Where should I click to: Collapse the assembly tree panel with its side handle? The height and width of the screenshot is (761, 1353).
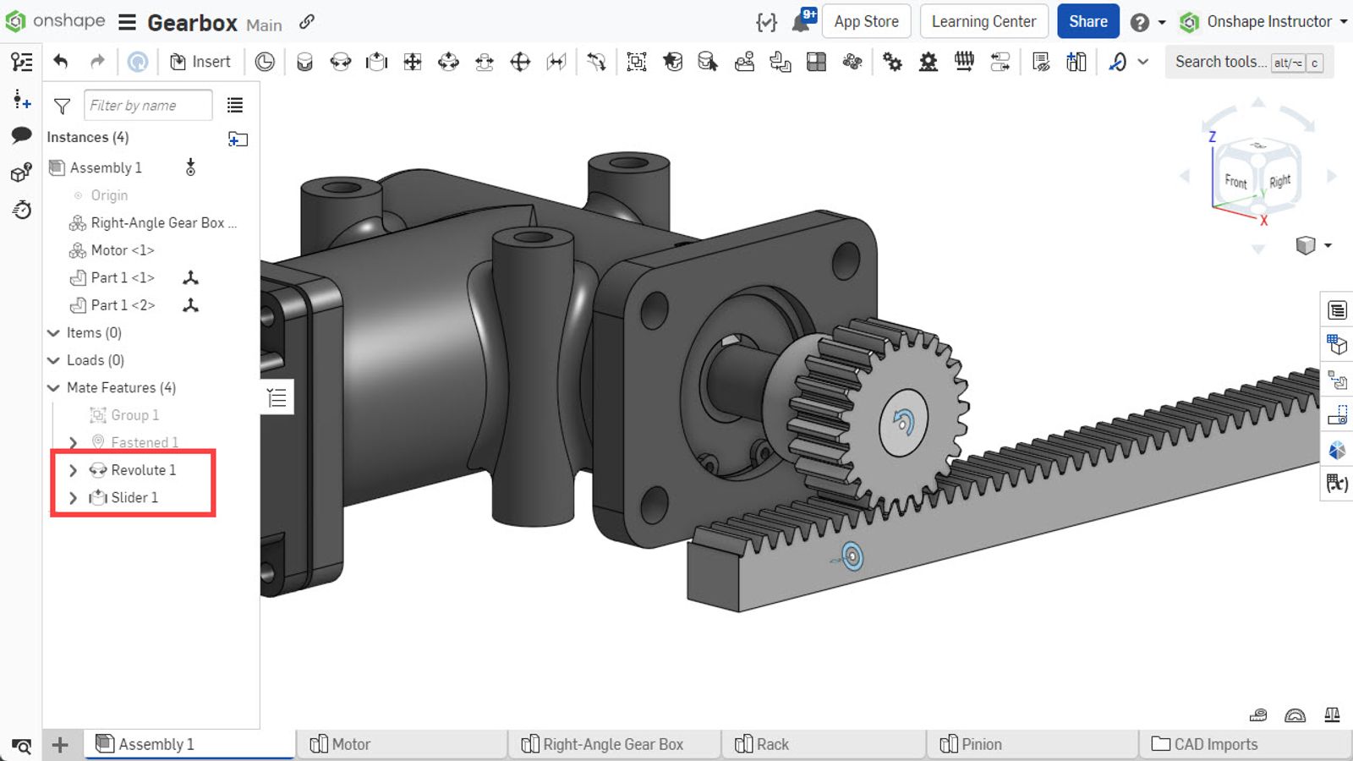pos(276,397)
